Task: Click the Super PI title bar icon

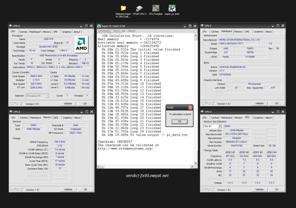Action: [x=99, y=26]
